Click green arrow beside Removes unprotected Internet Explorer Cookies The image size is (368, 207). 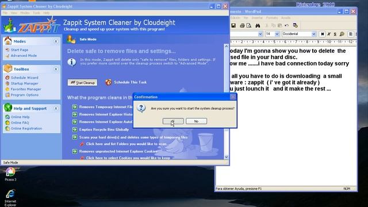(75, 151)
